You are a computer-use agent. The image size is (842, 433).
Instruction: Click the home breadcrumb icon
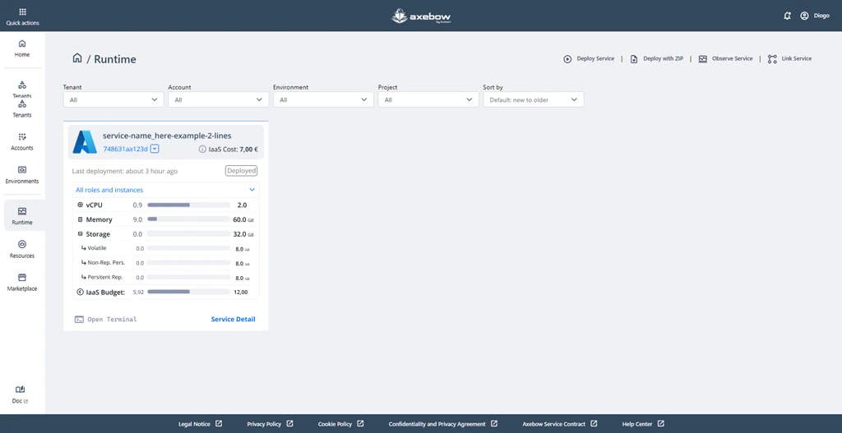click(x=77, y=58)
